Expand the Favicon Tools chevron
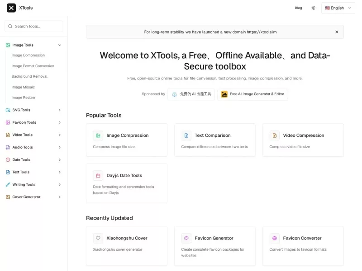The height and width of the screenshot is (271, 362). [60, 122]
